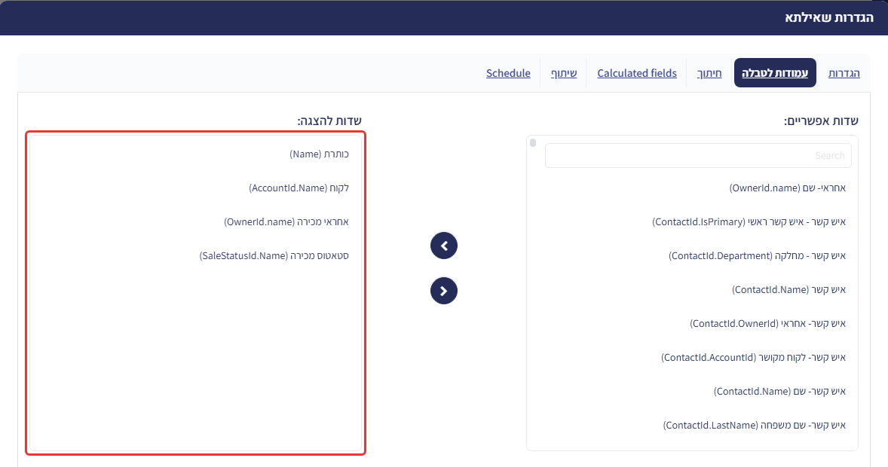Choose the ContactId.Department field row
888x467 pixels.
pos(757,256)
